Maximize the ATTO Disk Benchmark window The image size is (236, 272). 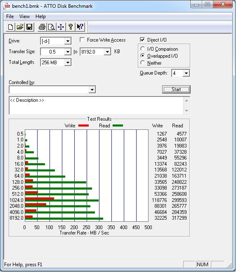(208, 5)
